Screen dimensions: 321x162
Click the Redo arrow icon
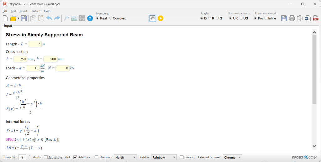tap(57, 18)
